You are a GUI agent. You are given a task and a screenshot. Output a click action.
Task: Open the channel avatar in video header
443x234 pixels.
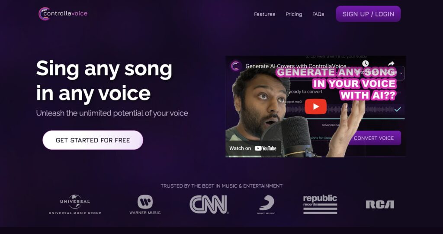pos(236,66)
